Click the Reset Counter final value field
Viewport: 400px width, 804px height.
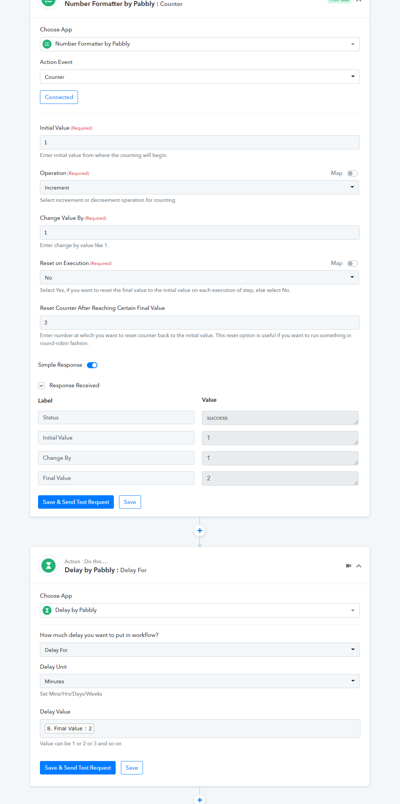[200, 323]
